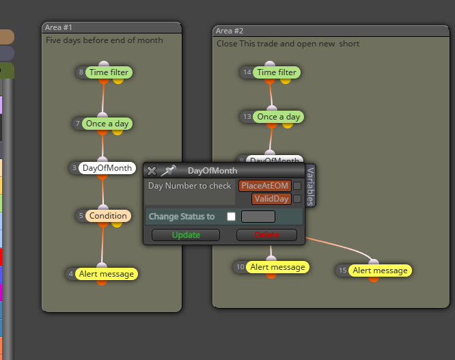Image resolution: width=455 pixels, height=360 pixels.
Task: Toggle checkbox next to ValidDay
Action: [297, 199]
